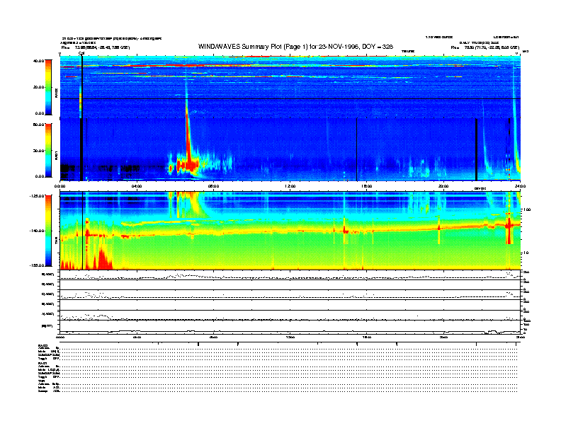
Task: Click the black horizontal line across RAD2 spectrogram
Action: (290, 98)
